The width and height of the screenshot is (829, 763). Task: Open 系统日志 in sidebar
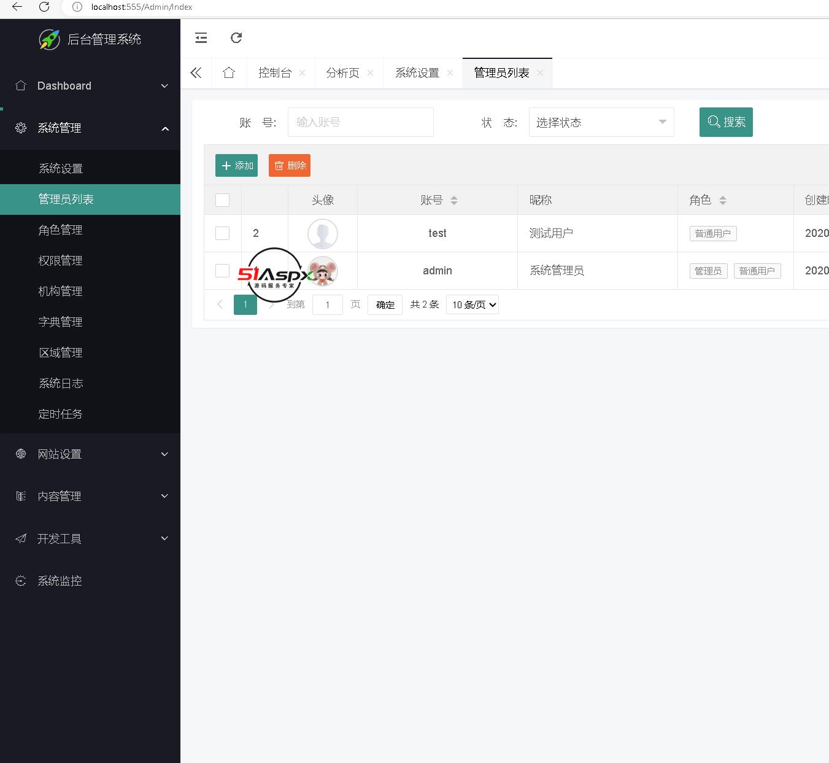(90, 384)
